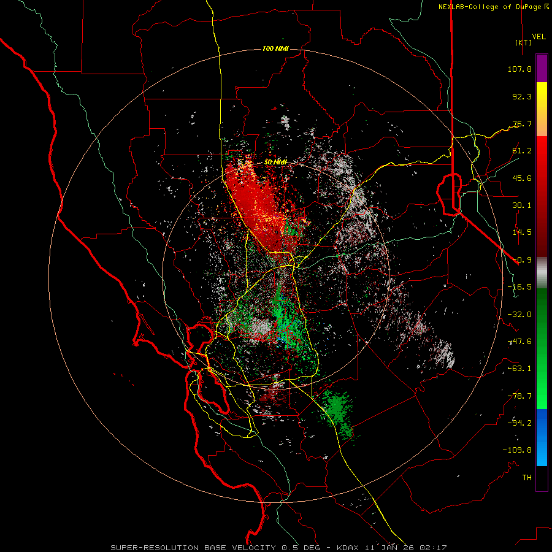Click the -32.0 velocity scale value

point(519,315)
